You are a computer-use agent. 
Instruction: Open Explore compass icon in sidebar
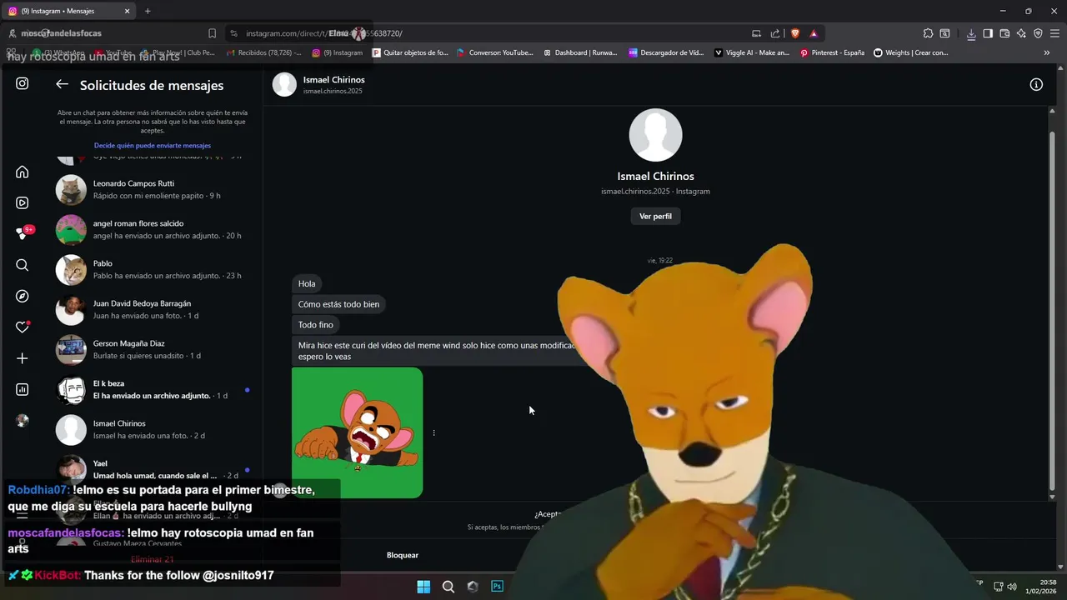(23, 296)
